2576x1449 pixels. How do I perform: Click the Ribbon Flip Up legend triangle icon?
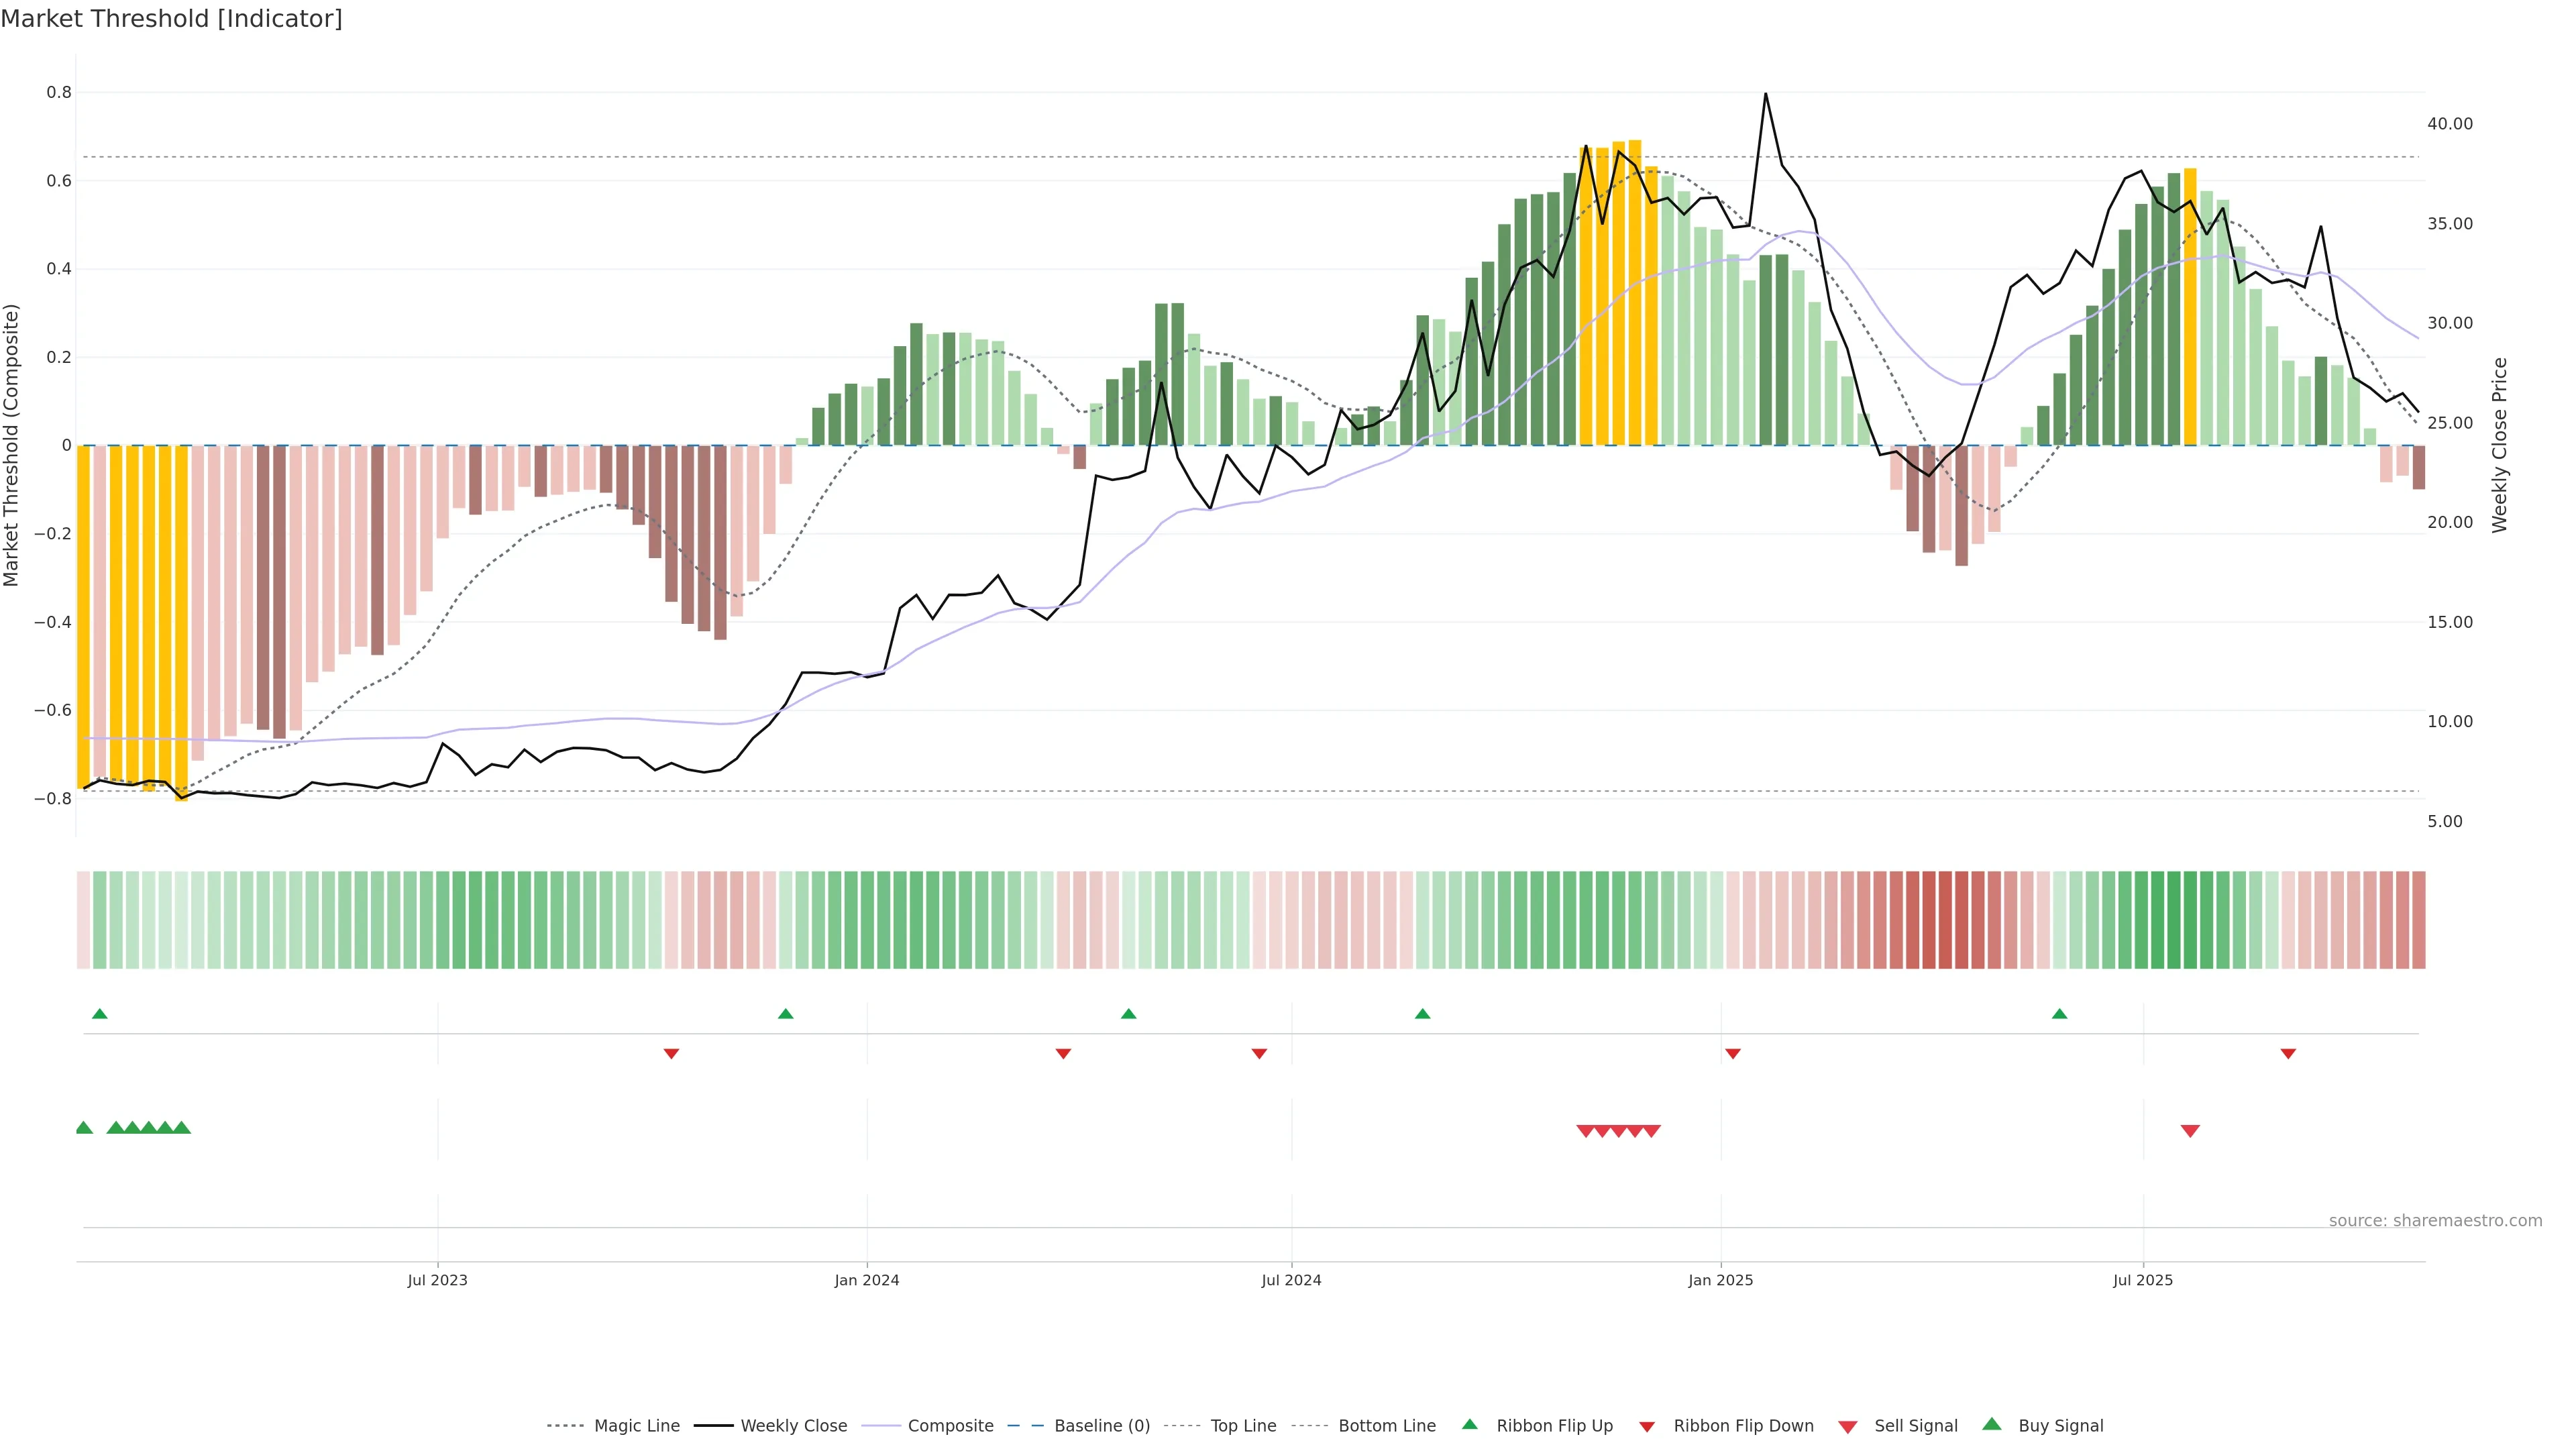(1469, 1424)
